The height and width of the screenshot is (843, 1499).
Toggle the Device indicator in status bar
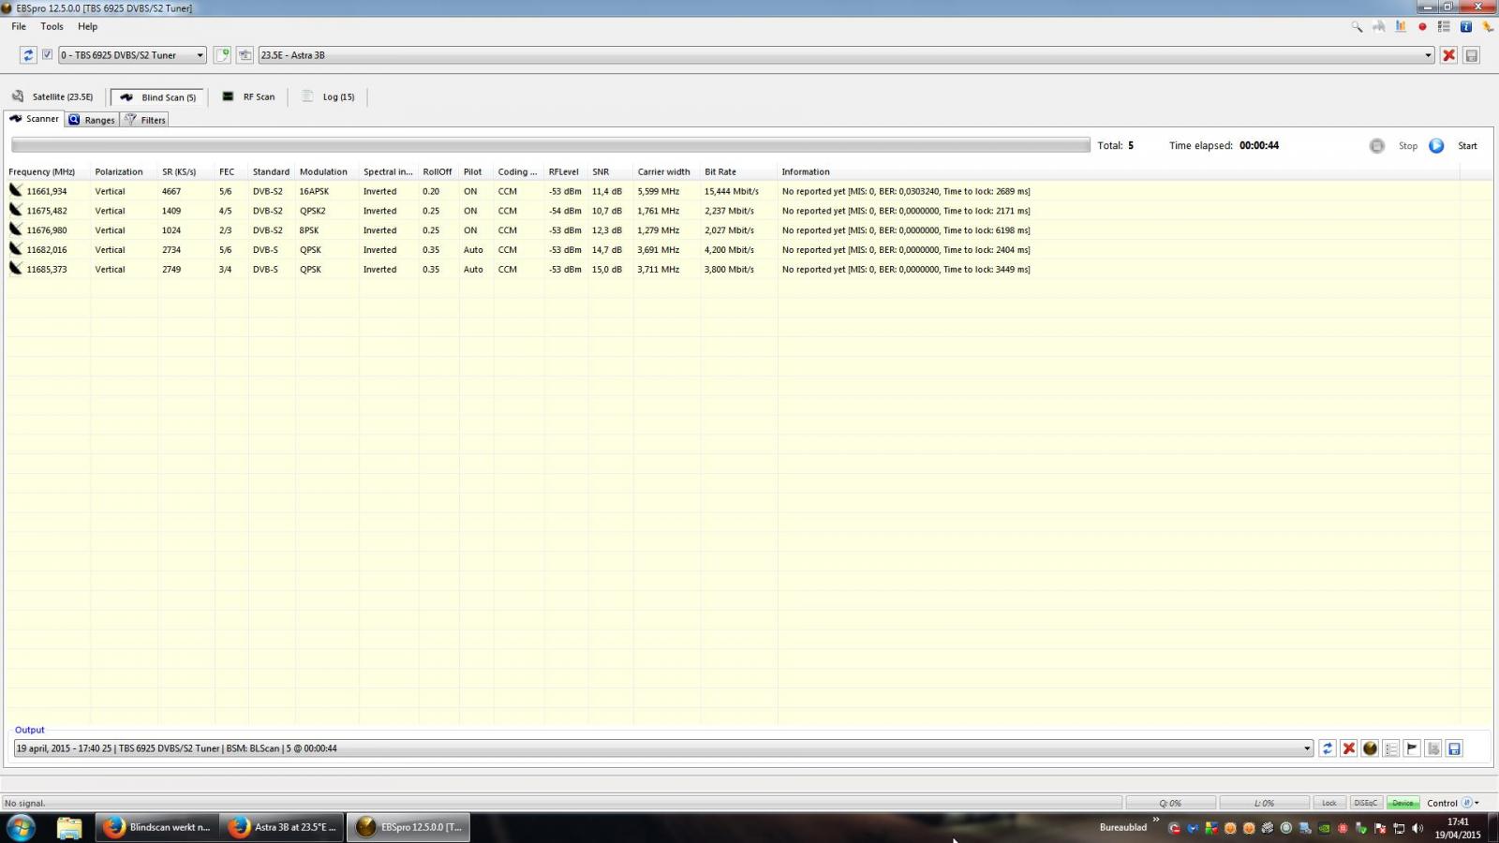[1403, 803]
